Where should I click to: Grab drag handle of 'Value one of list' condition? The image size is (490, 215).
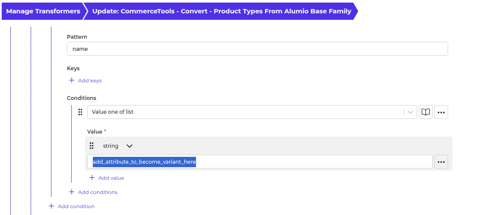(x=80, y=112)
